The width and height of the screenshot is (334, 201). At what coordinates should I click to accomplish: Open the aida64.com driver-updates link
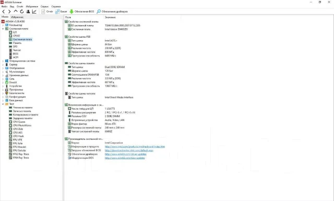pos(125,154)
